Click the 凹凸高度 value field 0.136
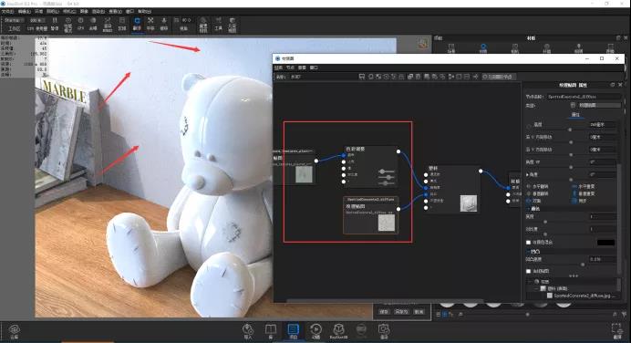 click(x=603, y=259)
